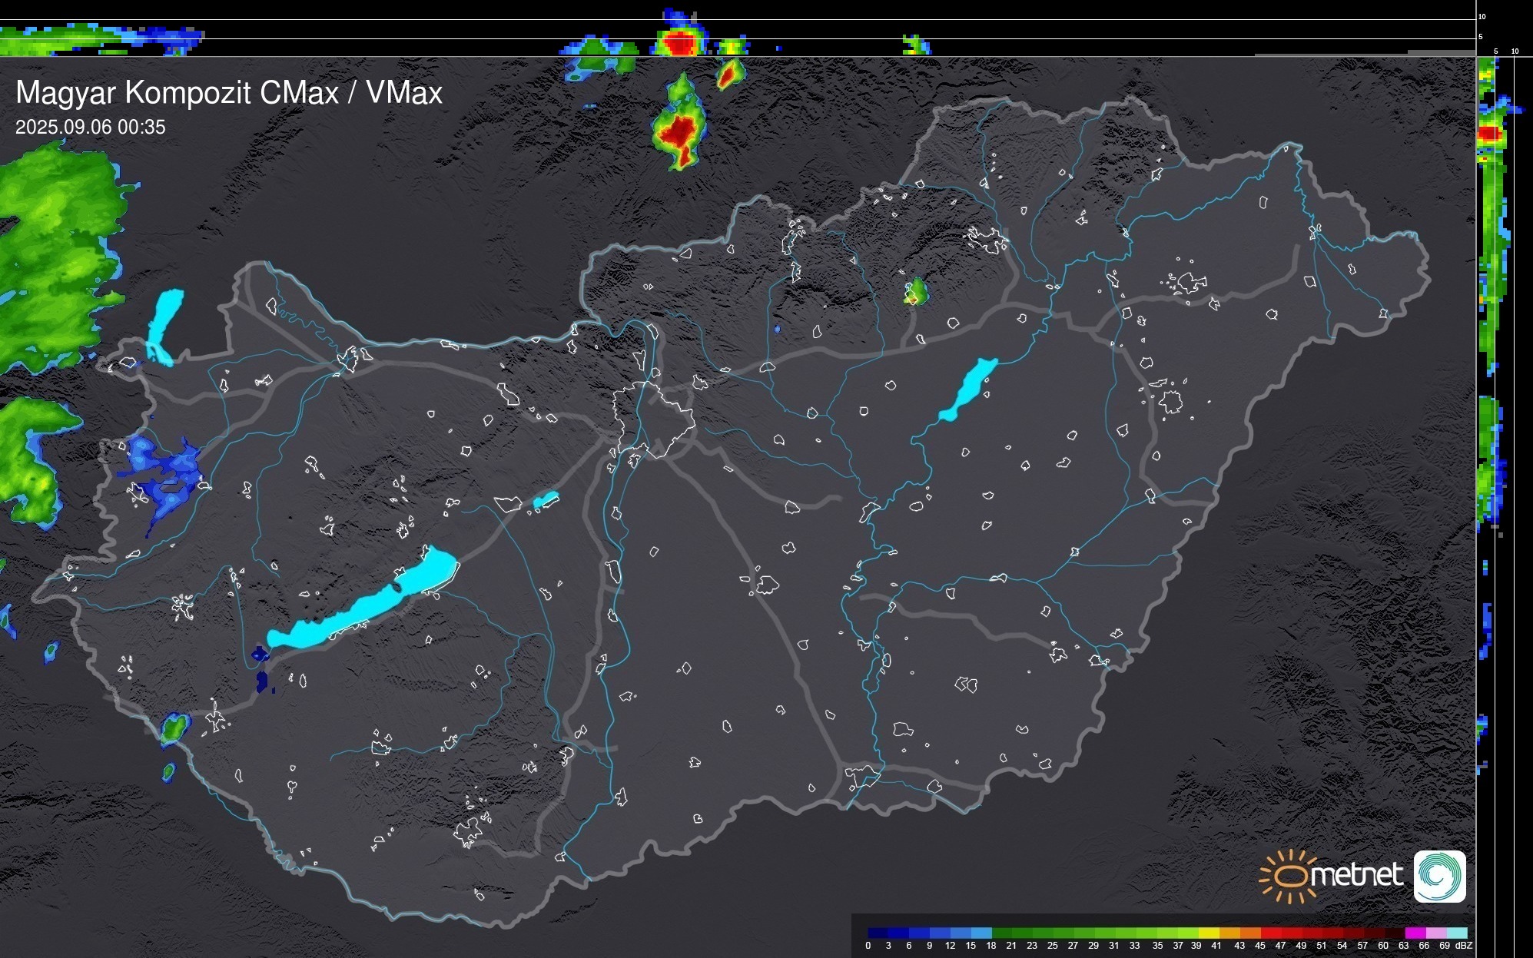Click the green echo at the southwest border
The height and width of the screenshot is (958, 1533).
(x=174, y=728)
